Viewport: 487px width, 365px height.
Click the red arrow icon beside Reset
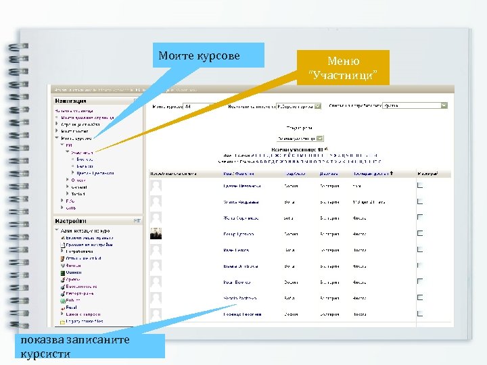pos(62,308)
